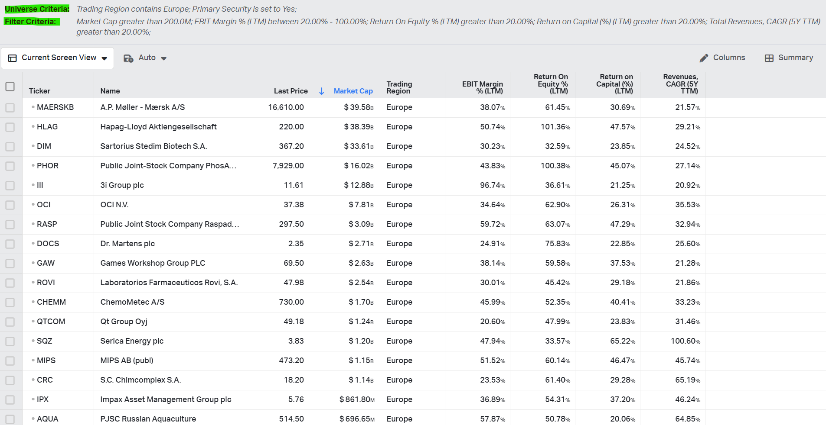Check the CHEMM row checkbox
Image resolution: width=826 pixels, height=425 pixels.
10,303
